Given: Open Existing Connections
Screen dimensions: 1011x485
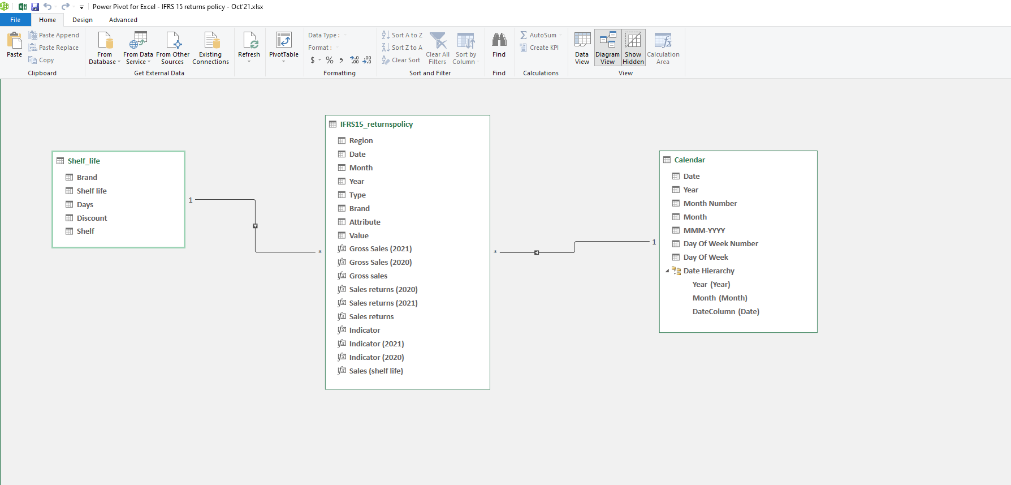Looking at the screenshot, I should (x=210, y=48).
